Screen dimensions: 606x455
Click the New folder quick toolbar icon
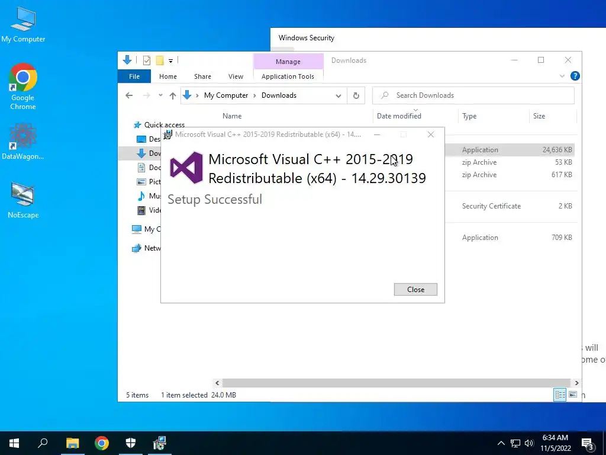pyautogui.click(x=160, y=60)
